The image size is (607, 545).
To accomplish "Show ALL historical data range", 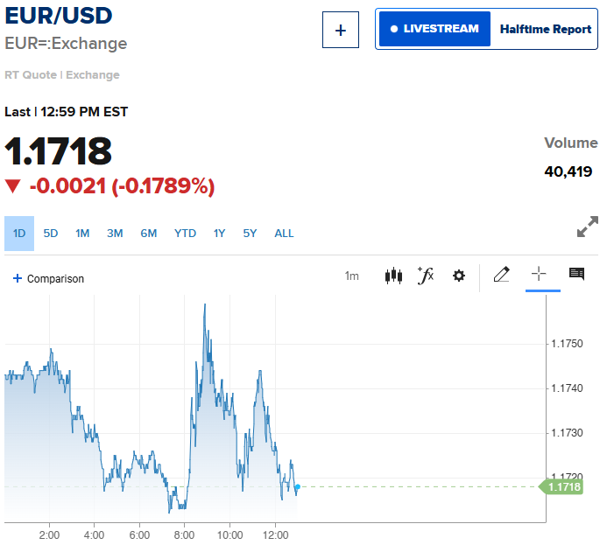I will [284, 234].
